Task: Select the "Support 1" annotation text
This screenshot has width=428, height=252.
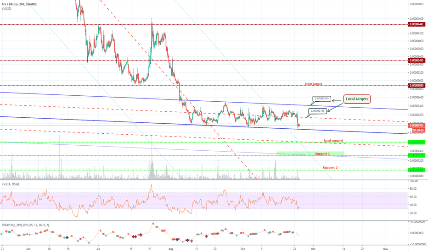Action: [322, 153]
